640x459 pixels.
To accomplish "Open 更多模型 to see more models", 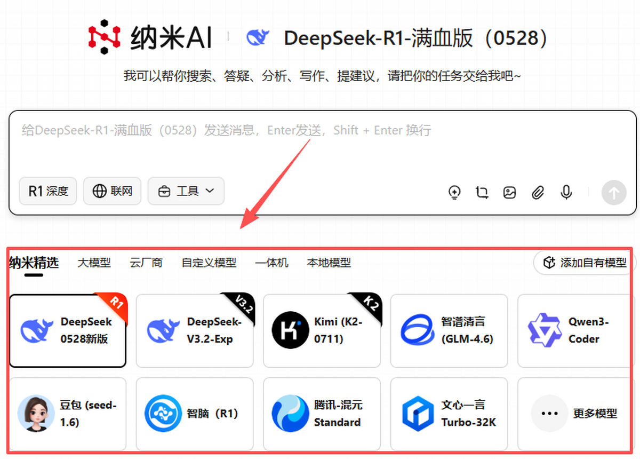I will (x=575, y=414).
